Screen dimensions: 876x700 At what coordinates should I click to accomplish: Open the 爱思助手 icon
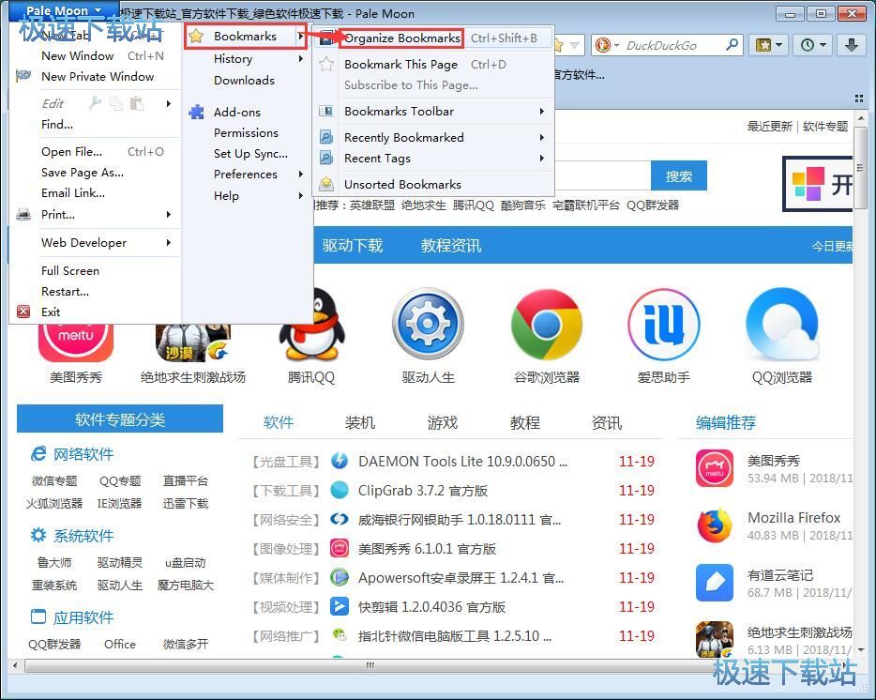click(664, 325)
